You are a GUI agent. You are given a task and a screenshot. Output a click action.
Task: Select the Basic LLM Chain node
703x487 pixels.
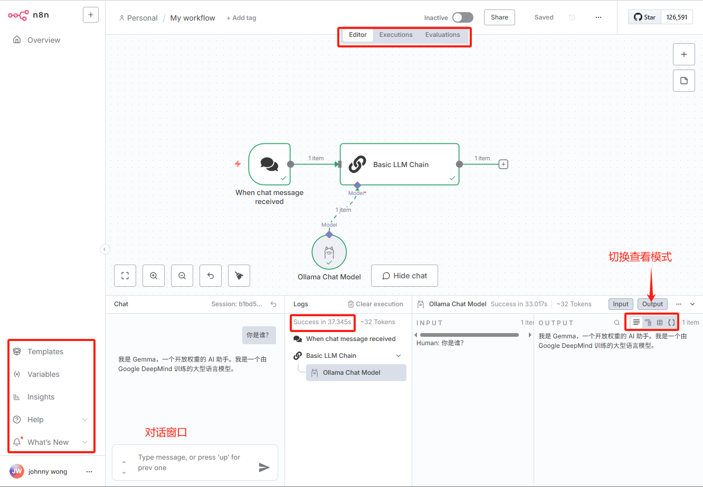[400, 164]
